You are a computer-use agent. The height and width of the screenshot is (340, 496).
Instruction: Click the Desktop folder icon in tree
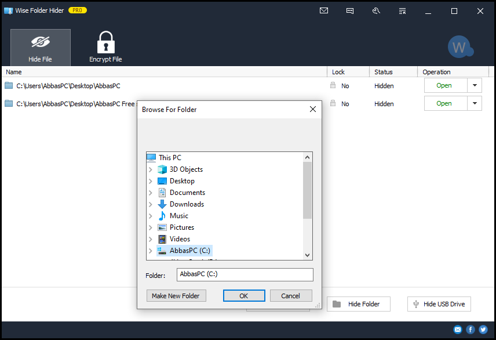pos(162,181)
